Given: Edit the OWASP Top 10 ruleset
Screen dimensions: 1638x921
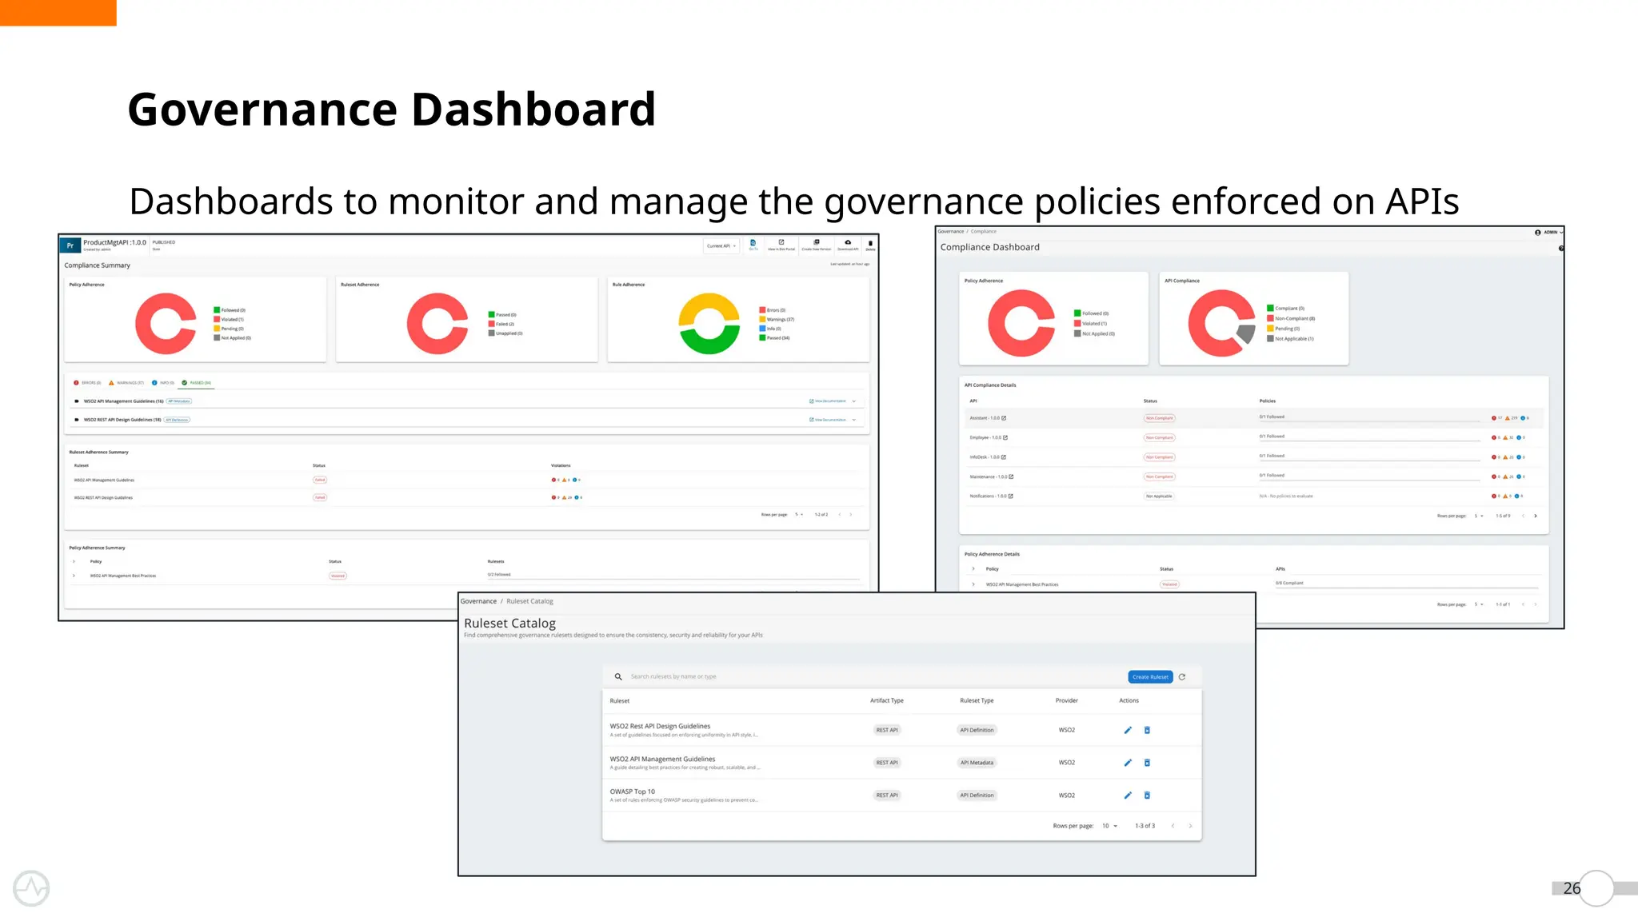Looking at the screenshot, I should tap(1128, 795).
